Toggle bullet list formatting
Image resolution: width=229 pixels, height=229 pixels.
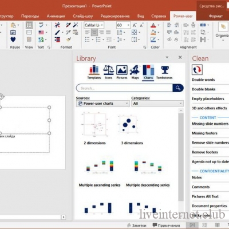coord(87,40)
